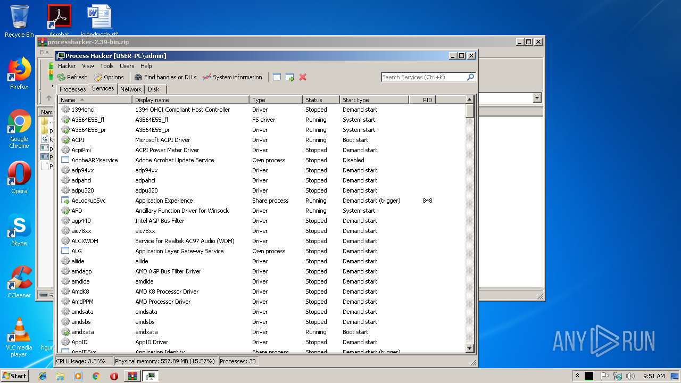
Task: Select the AMD Processor Driver display name
Action: click(163, 302)
